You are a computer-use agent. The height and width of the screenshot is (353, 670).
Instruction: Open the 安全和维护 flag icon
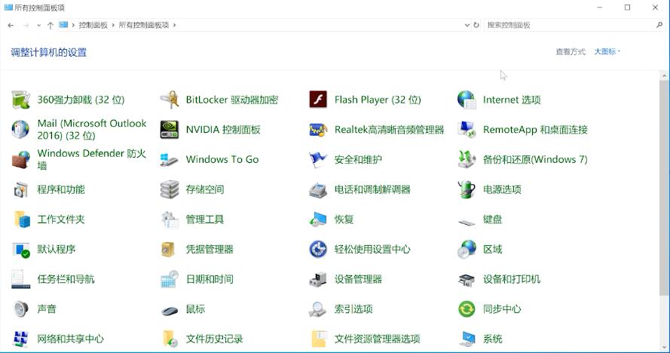(318, 160)
